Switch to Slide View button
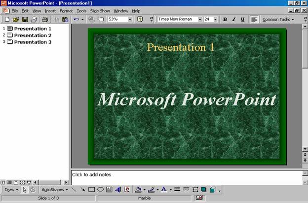The image size is (308, 203). coord(16,182)
